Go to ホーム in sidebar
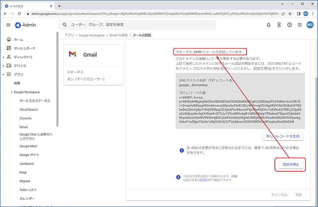 click(18, 39)
